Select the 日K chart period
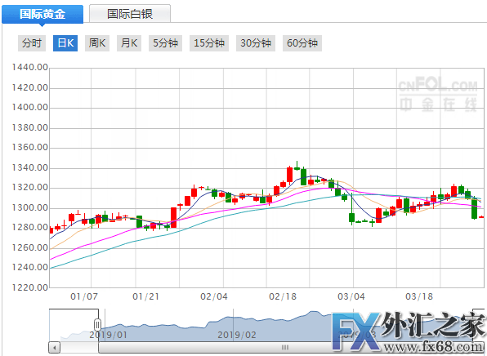The height and width of the screenshot is (356, 487). click(x=65, y=43)
